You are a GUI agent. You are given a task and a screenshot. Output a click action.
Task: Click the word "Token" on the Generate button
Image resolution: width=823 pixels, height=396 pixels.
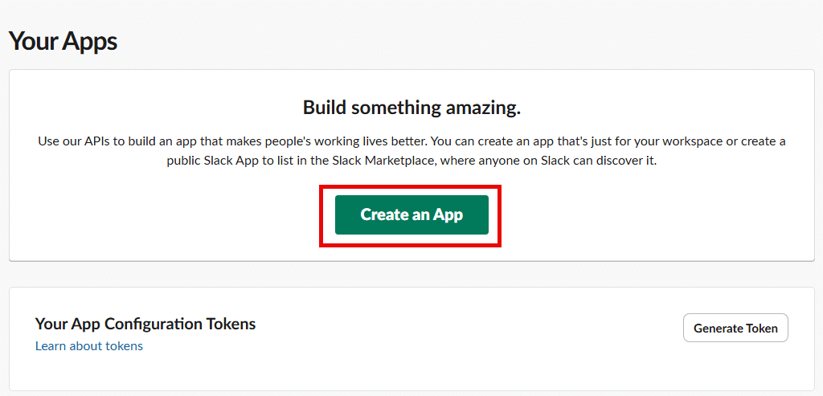click(759, 328)
